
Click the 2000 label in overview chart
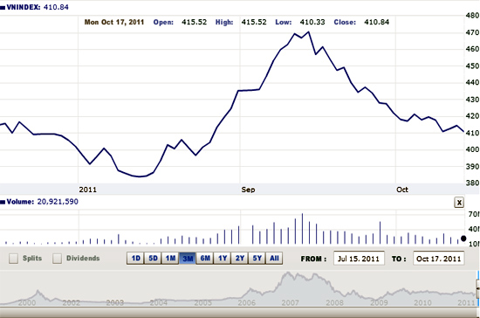pyautogui.click(x=27, y=302)
